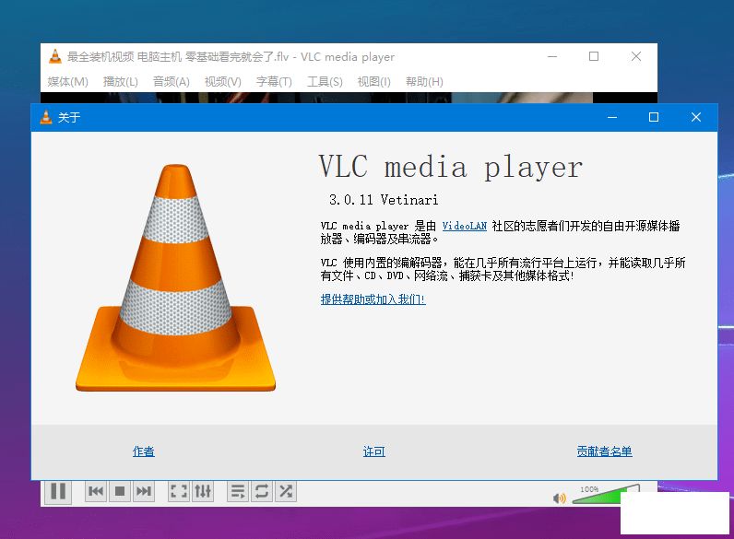The image size is (734, 539).
Task: Open the 音频(A) menu
Action: coord(171,82)
